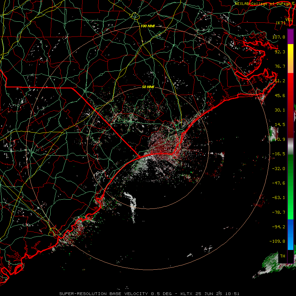
Task: Click the -109.8 velocity scale value
Action: 277,241
